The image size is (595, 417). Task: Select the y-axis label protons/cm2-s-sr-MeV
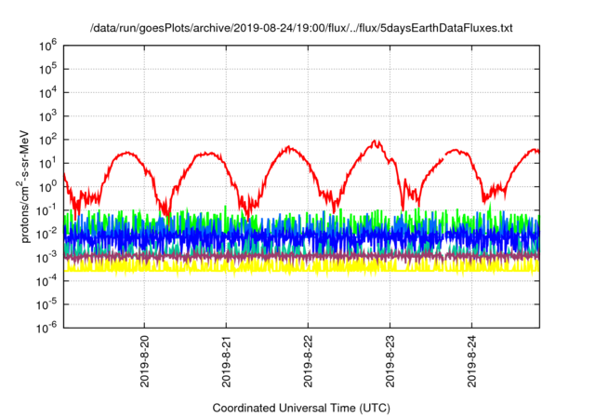click(23, 186)
